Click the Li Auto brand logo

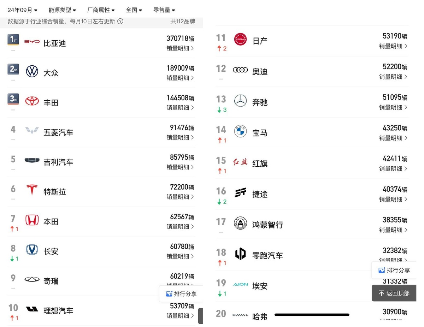[32, 309]
